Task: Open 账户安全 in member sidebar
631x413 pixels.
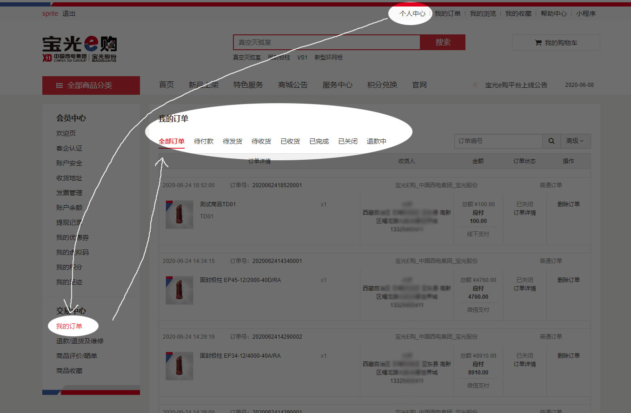Action: pos(69,163)
